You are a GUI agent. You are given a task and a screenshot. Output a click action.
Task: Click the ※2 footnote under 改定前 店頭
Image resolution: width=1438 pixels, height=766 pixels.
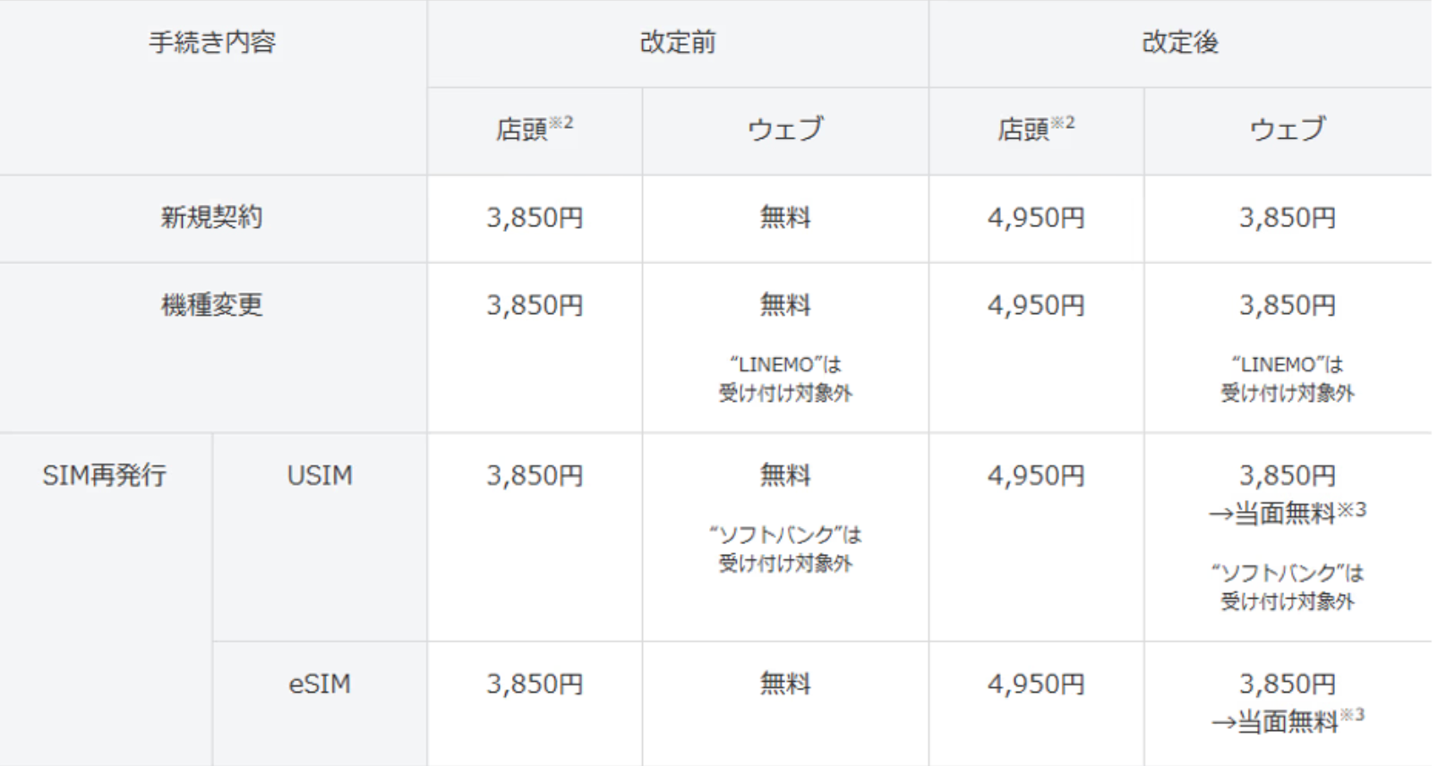pos(561,122)
